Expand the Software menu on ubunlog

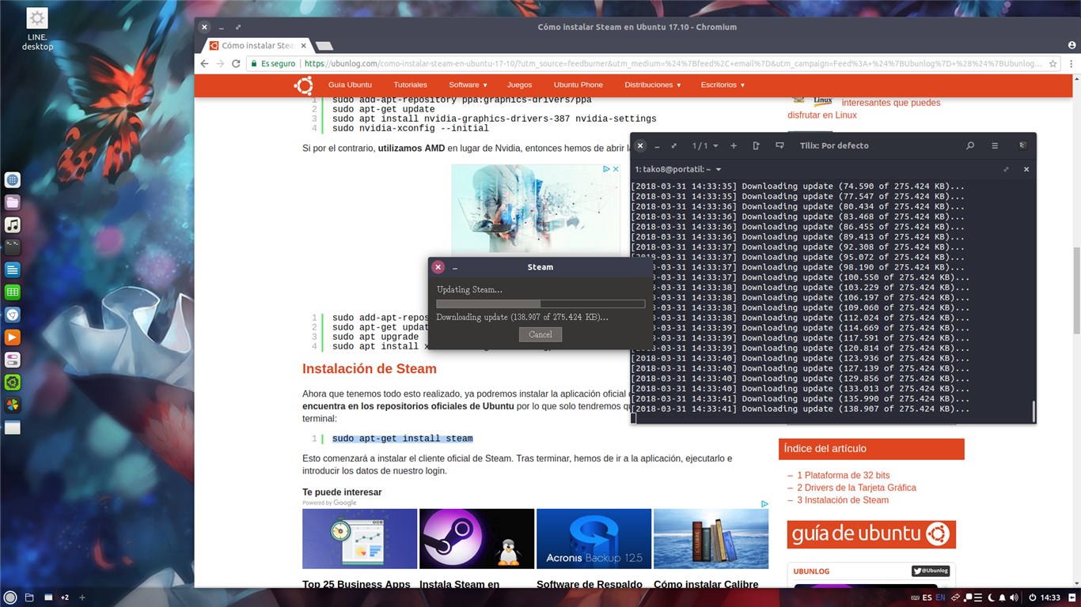468,85
